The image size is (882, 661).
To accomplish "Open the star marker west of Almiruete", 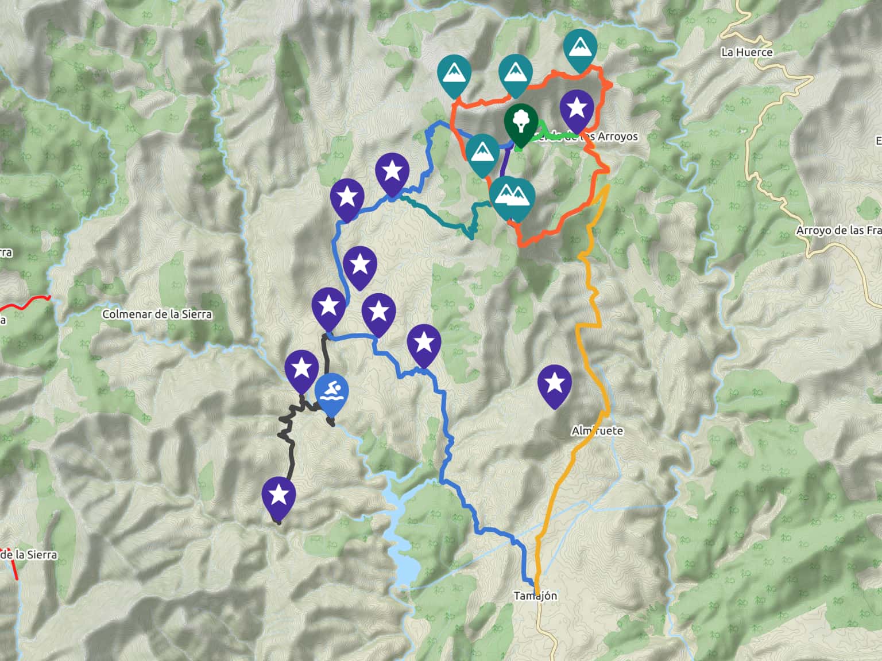I will [x=555, y=385].
